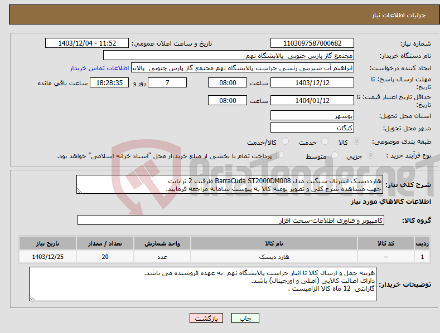The height and width of the screenshot is (333, 440).
Task: Click the remaining time field 18:28:35
Action: pos(109,82)
